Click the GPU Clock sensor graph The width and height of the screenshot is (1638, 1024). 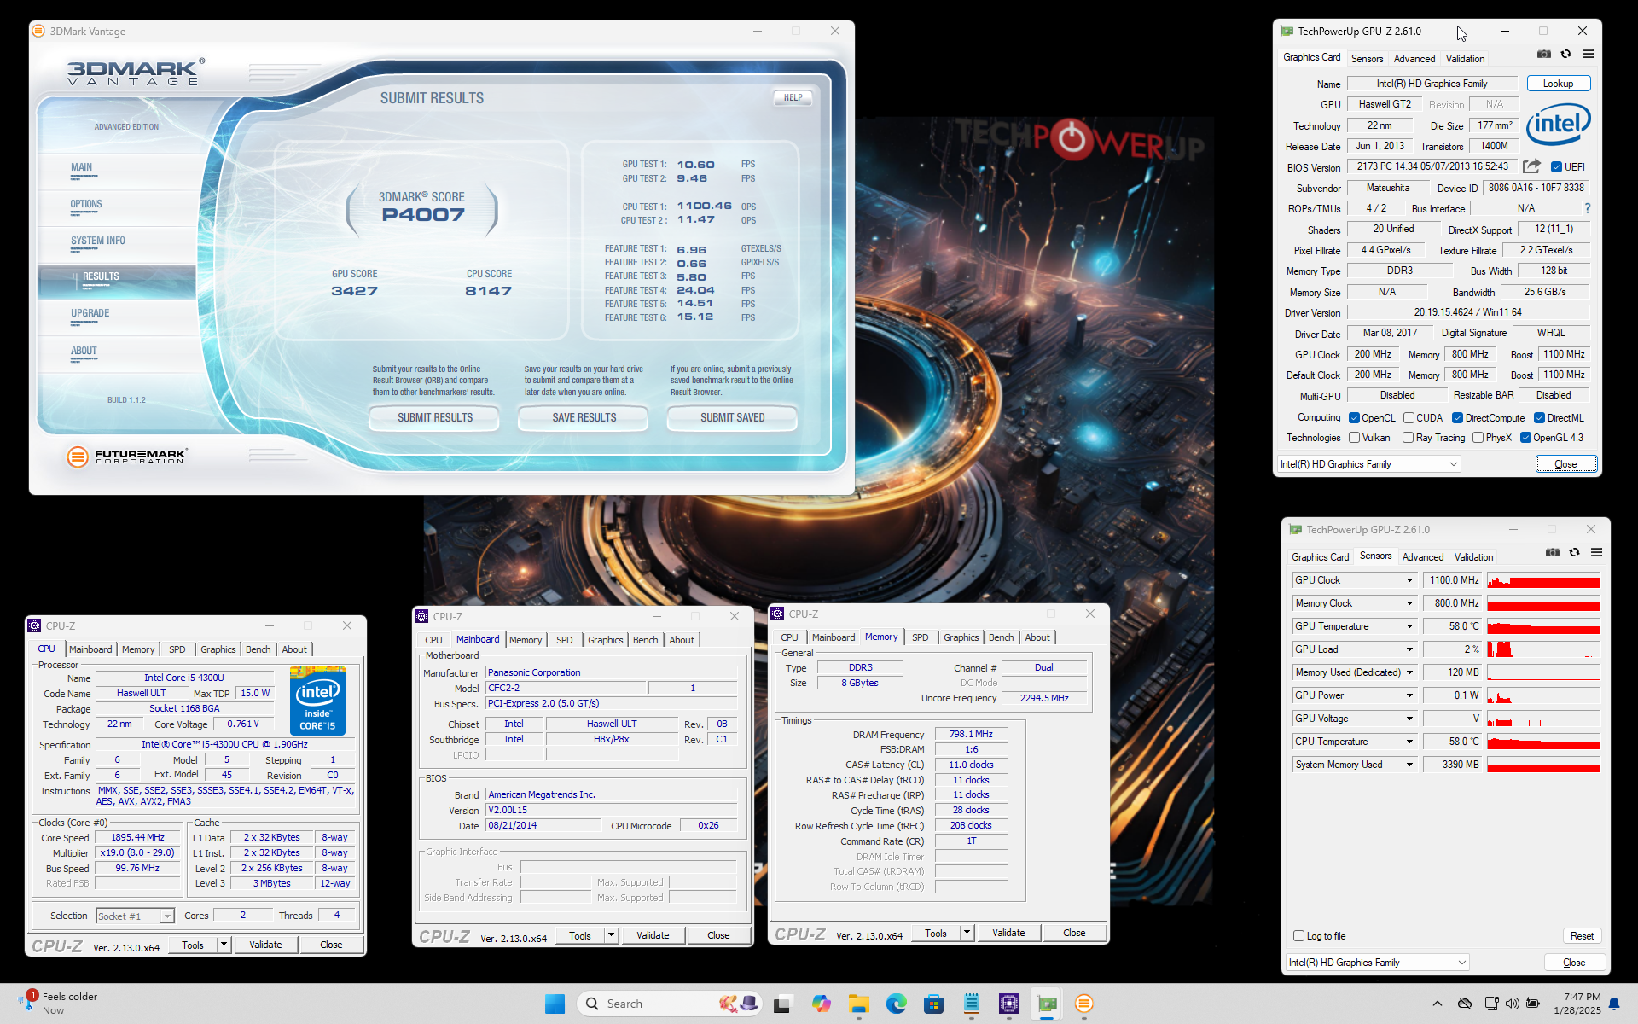coord(1543,580)
